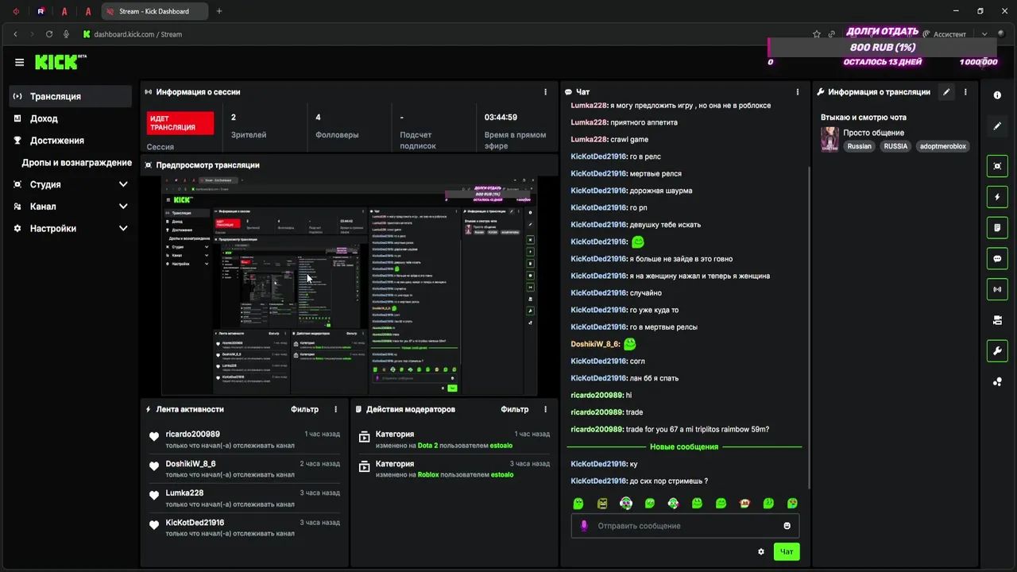
Task: Click the Dota 2 category link
Action: [427, 446]
